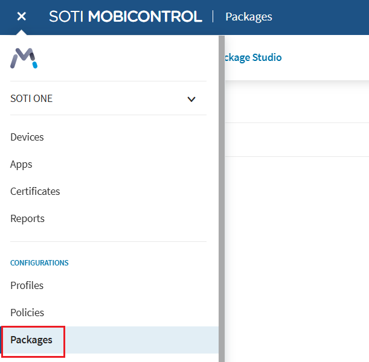Viewport: 369px width, 362px height.
Task: Navigate to Certificates
Action: pos(35,191)
